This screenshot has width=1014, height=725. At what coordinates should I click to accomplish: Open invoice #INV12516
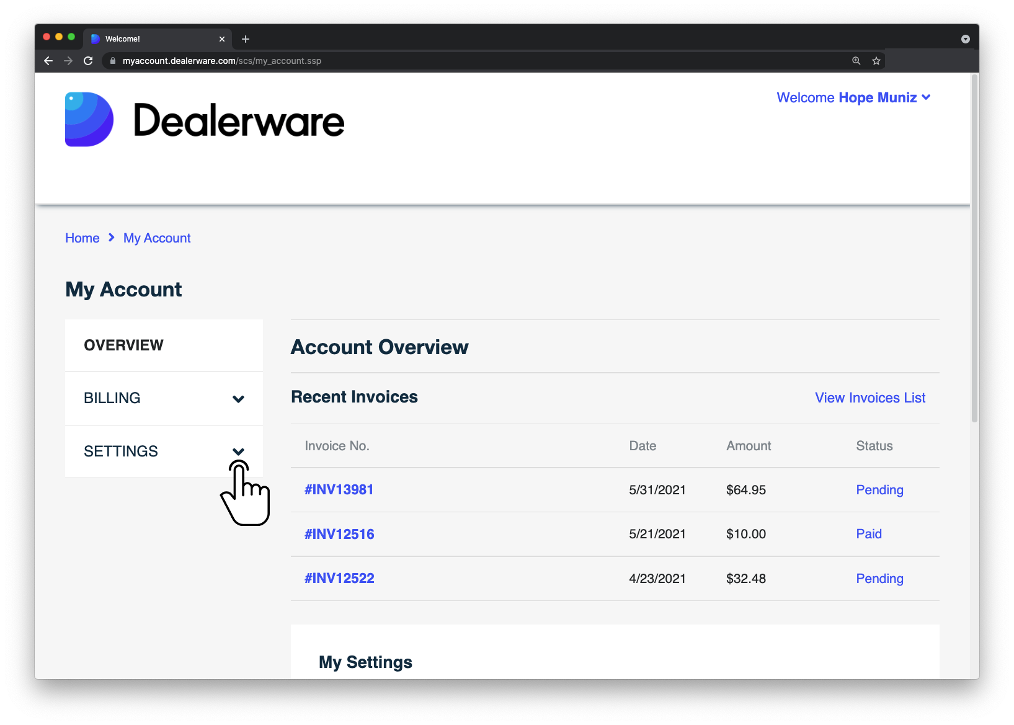(x=339, y=534)
